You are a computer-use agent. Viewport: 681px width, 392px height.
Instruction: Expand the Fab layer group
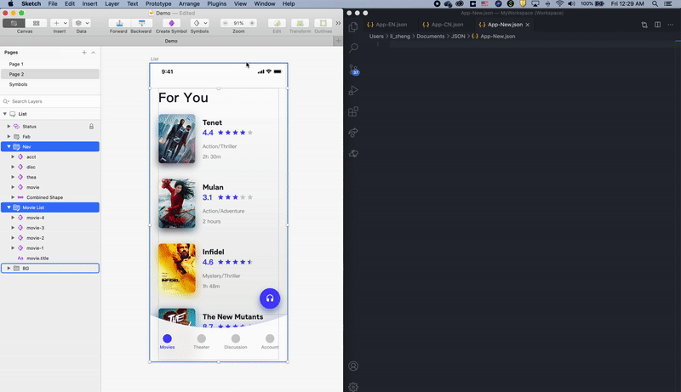point(9,137)
